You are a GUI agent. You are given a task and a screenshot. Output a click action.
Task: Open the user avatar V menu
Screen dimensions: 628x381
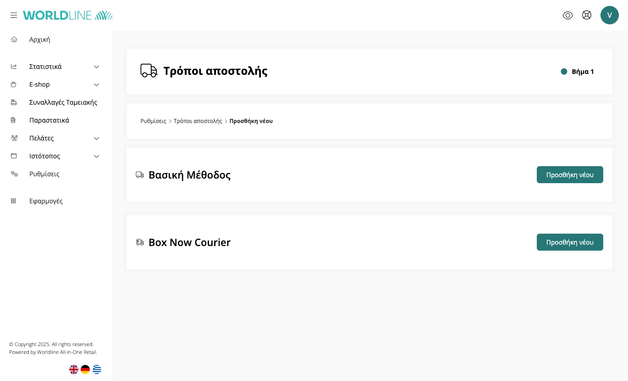click(x=609, y=15)
